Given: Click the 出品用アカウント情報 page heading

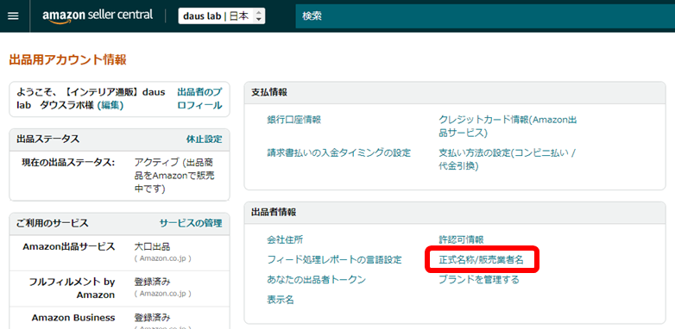Looking at the screenshot, I should click(67, 59).
